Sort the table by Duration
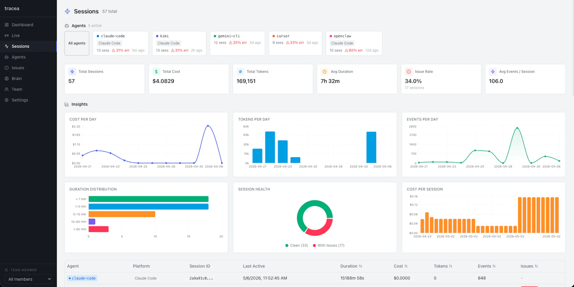The height and width of the screenshot is (287, 574). click(x=351, y=266)
